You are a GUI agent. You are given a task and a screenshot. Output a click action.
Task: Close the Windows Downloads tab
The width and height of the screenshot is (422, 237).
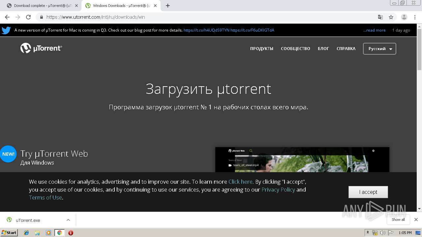coord(155,6)
